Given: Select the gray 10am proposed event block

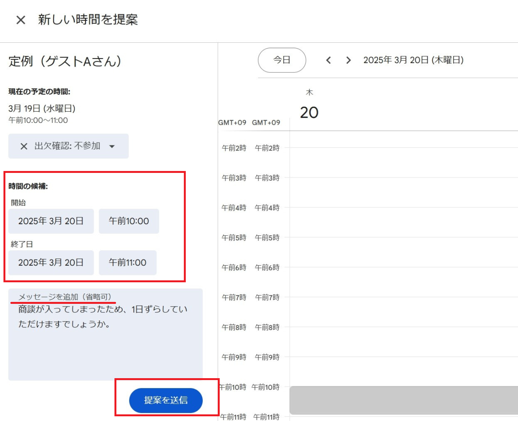Looking at the screenshot, I should [403, 401].
